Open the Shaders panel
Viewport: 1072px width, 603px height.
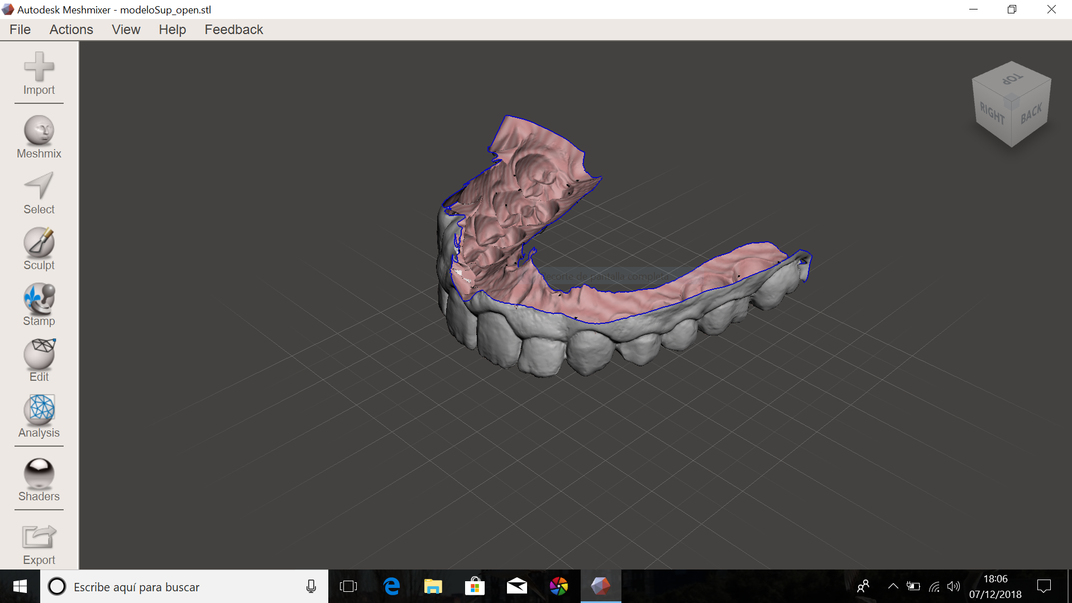(39, 474)
